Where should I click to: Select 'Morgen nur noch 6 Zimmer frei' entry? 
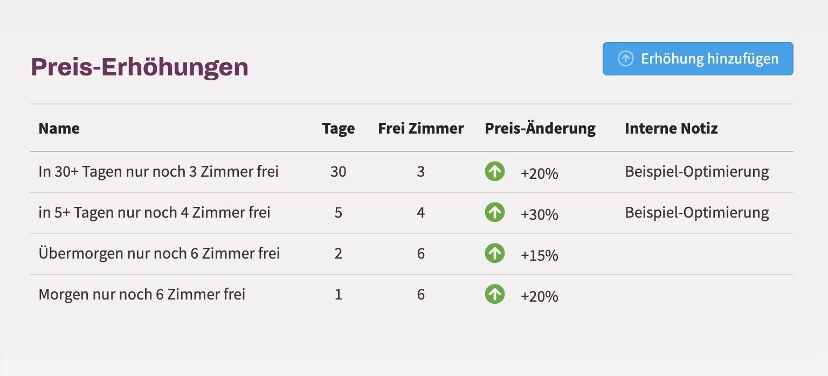click(142, 294)
